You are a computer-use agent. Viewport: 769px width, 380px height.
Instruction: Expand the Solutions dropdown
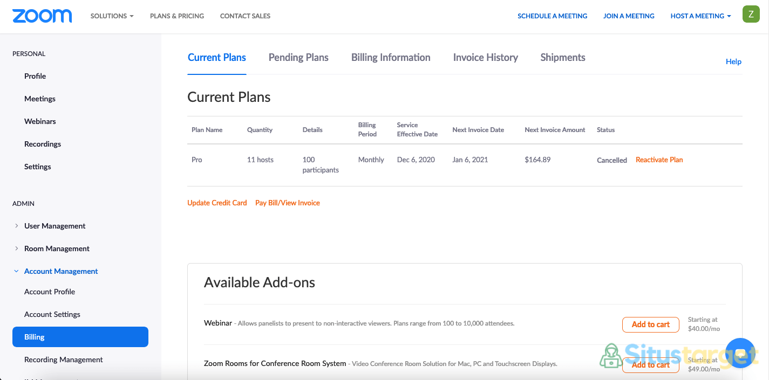click(112, 16)
